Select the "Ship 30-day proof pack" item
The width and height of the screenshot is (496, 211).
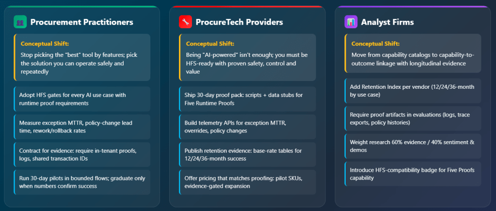click(247, 99)
